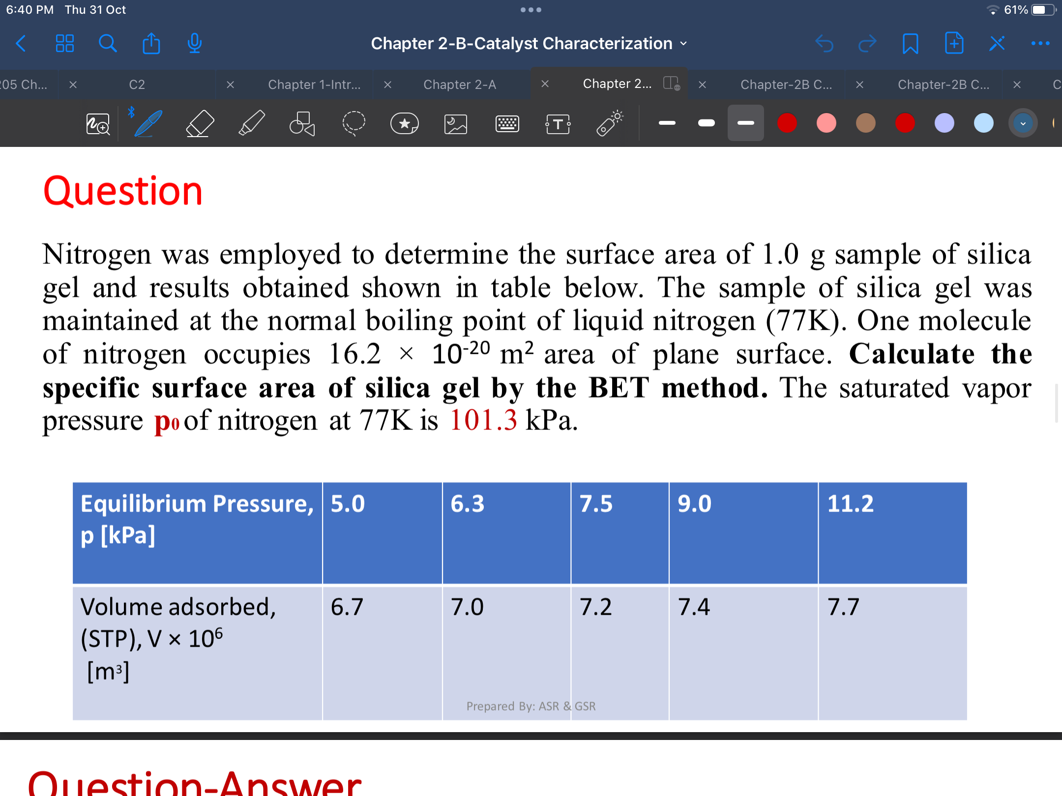This screenshot has height=796, width=1062.
Task: Select the Shapes tool
Action: pos(302,123)
